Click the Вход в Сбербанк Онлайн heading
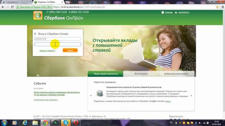The image size is (225, 126). [x=53, y=34]
